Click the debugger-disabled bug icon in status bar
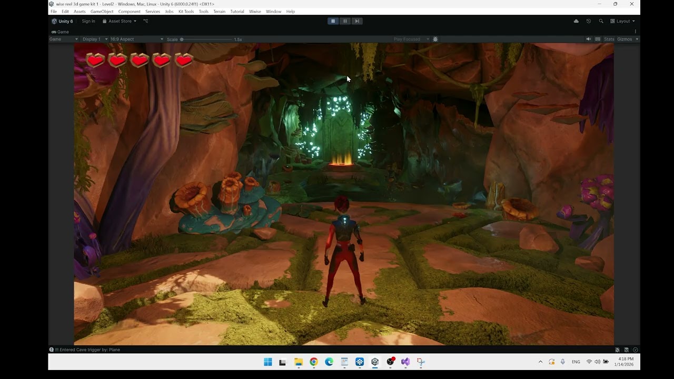The image size is (674, 379). [x=618, y=350]
